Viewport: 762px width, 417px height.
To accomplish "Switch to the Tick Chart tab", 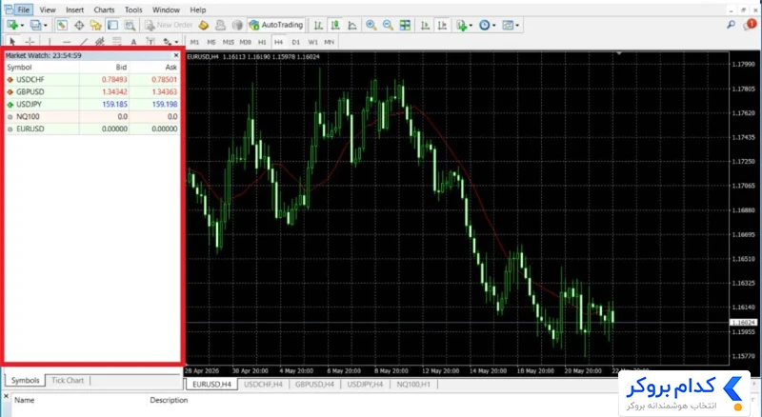I will [68, 380].
